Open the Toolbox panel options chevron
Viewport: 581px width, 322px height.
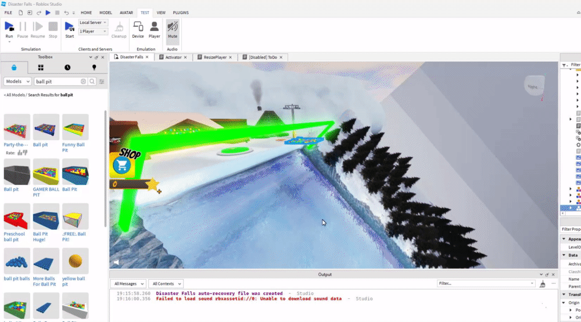tap(91, 58)
